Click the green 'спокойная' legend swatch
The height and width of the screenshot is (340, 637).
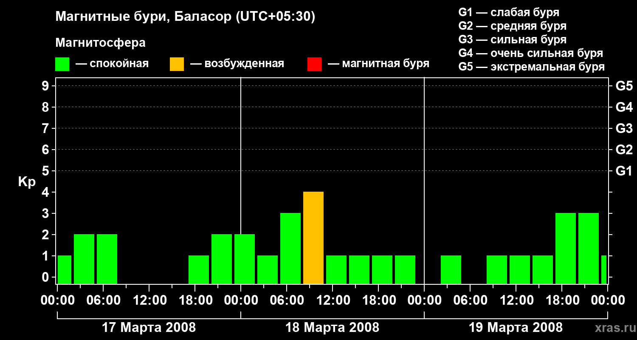click(x=62, y=64)
